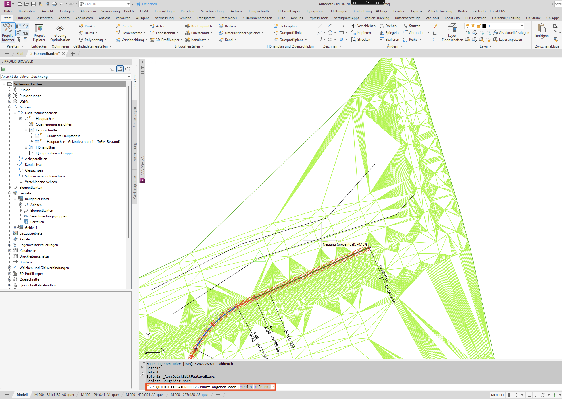Expand the Gebiet 1 tree node
This screenshot has height=399, width=562.
click(x=15, y=228)
